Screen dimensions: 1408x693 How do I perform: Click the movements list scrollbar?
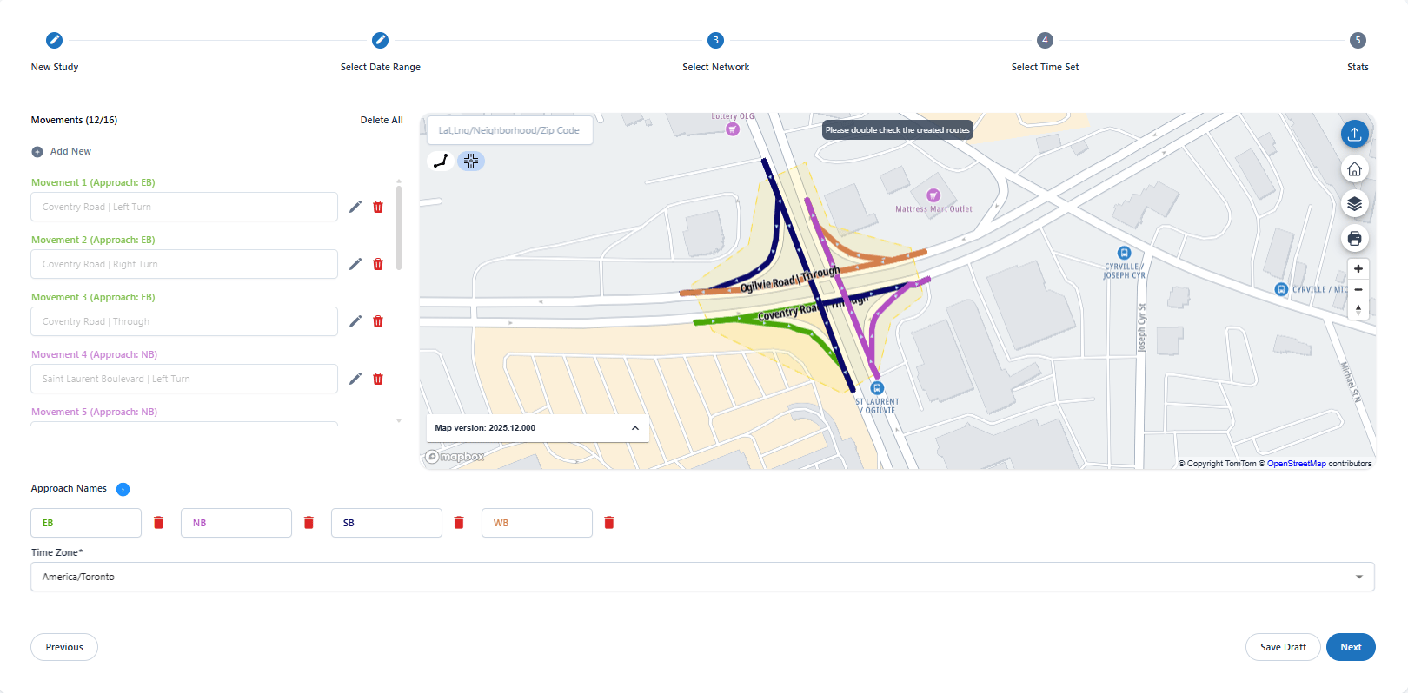pyautogui.click(x=399, y=228)
